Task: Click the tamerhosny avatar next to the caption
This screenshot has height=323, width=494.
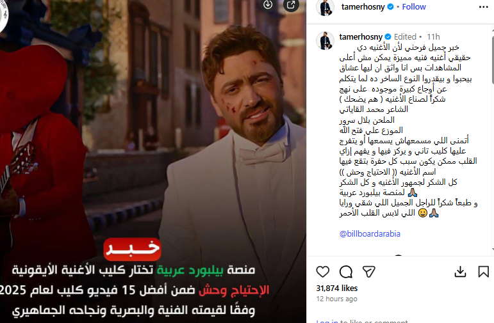Action: [325, 40]
